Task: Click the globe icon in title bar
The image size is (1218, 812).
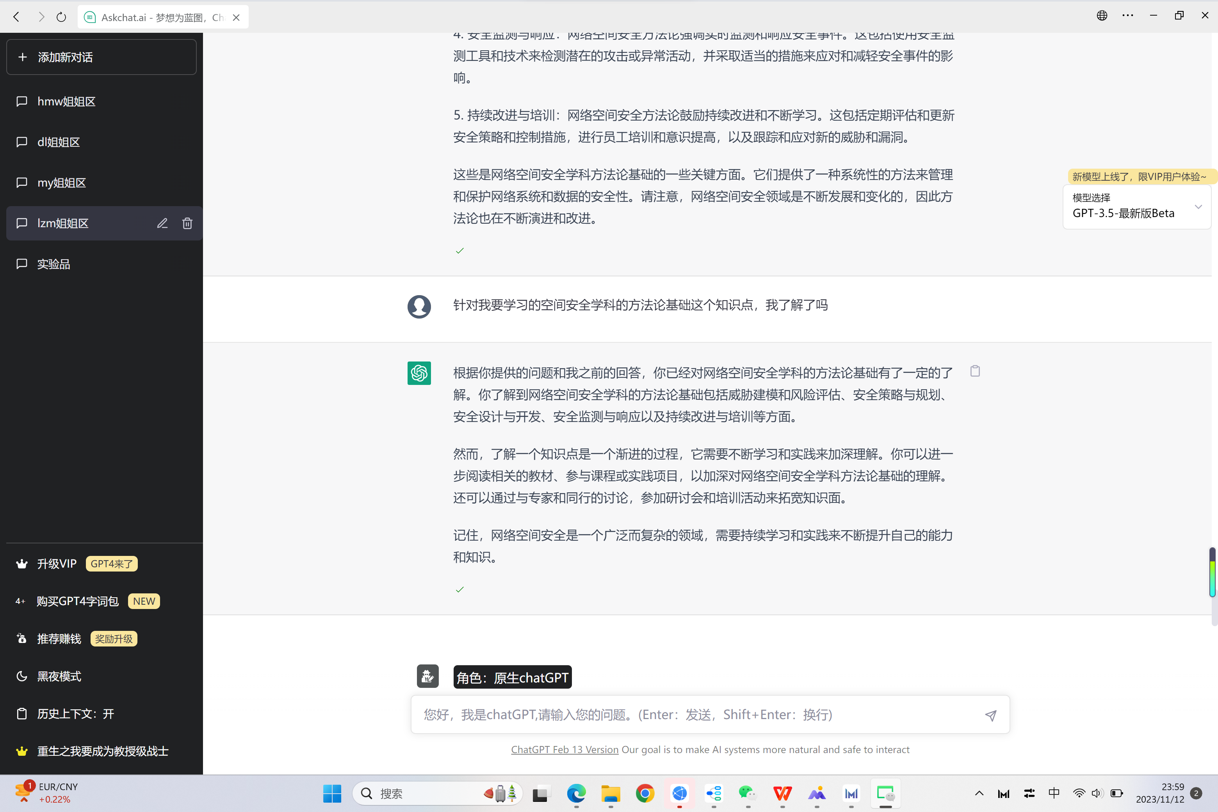Action: [1102, 16]
